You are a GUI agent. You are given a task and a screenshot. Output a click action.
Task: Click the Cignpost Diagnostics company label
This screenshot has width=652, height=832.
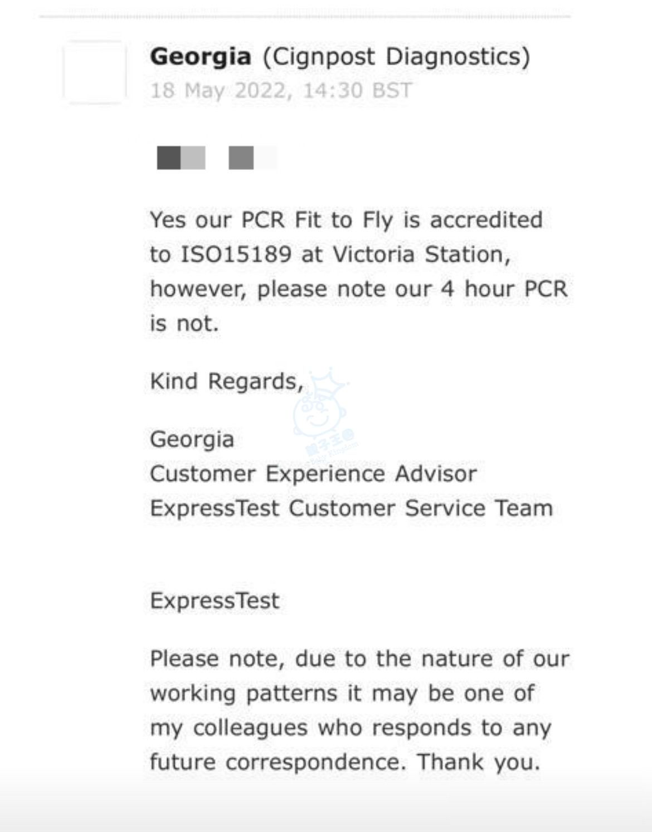(397, 57)
